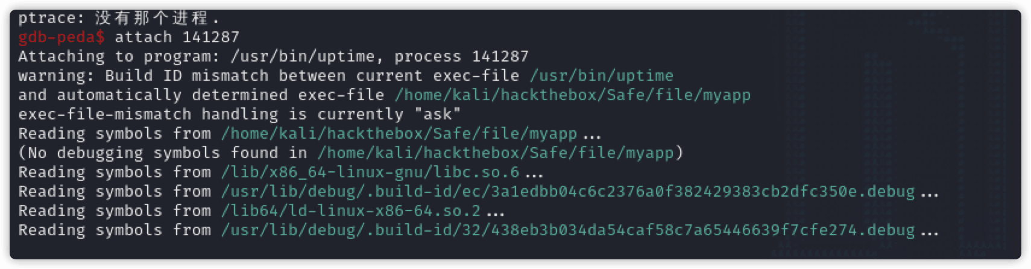This screenshot has width=1031, height=269.
Task: Open the libc.so.6 library path
Action: (x=370, y=172)
